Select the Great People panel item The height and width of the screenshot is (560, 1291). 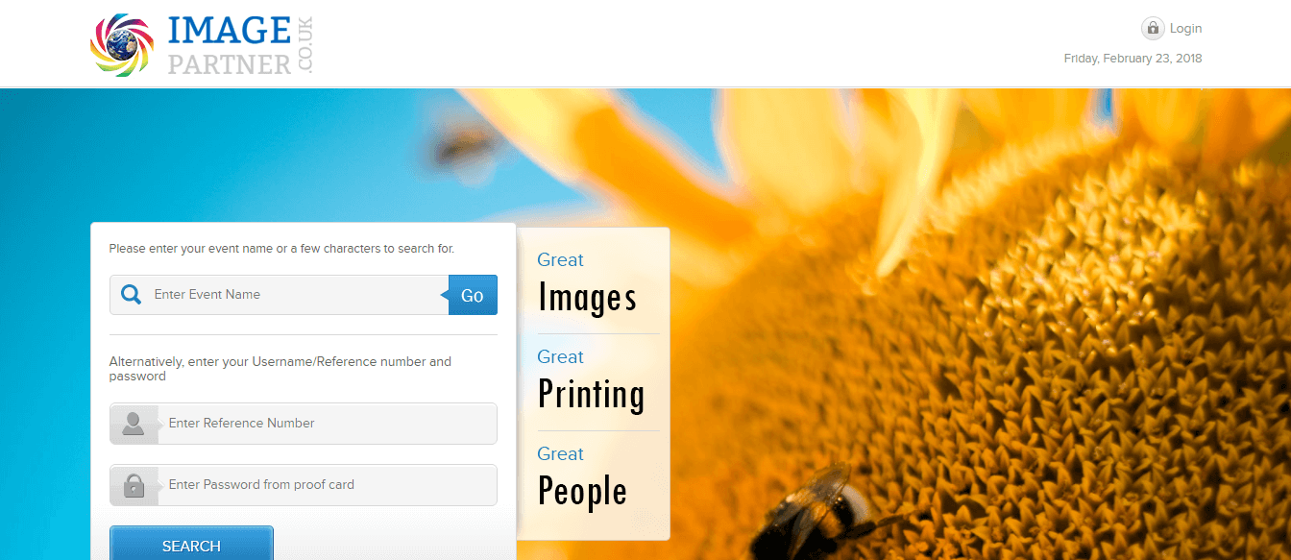coord(583,478)
